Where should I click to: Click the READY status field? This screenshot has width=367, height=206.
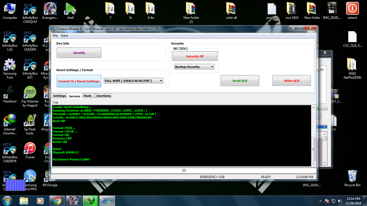[x=266, y=177]
